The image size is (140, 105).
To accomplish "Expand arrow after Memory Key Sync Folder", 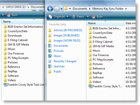I will click(126, 9).
